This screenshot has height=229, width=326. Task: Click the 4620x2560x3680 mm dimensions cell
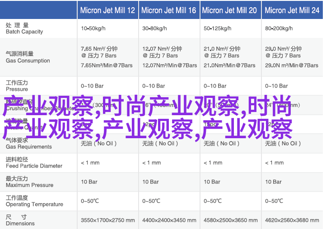(292, 220)
